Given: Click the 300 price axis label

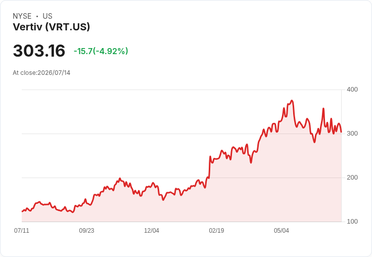Looking at the screenshot, I should point(352,134).
